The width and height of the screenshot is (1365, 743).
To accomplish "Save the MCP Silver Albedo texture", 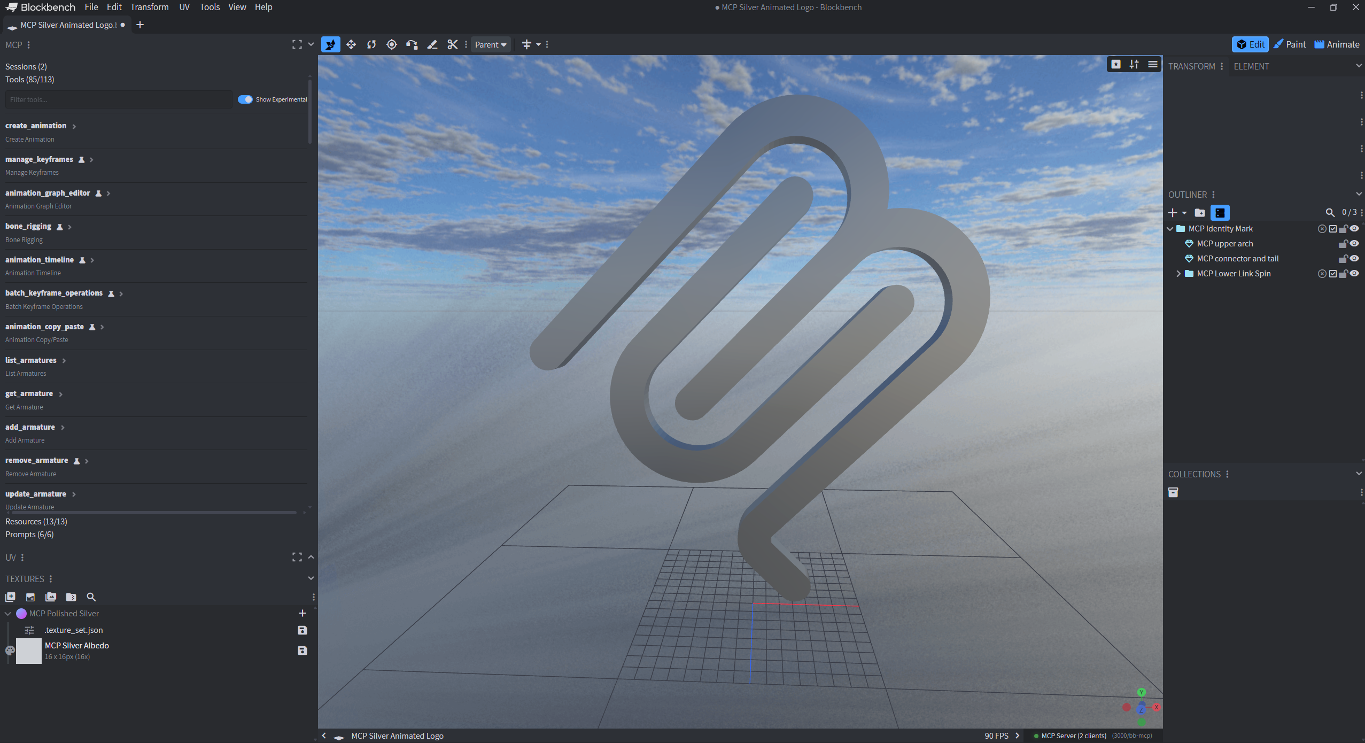I will 303,651.
